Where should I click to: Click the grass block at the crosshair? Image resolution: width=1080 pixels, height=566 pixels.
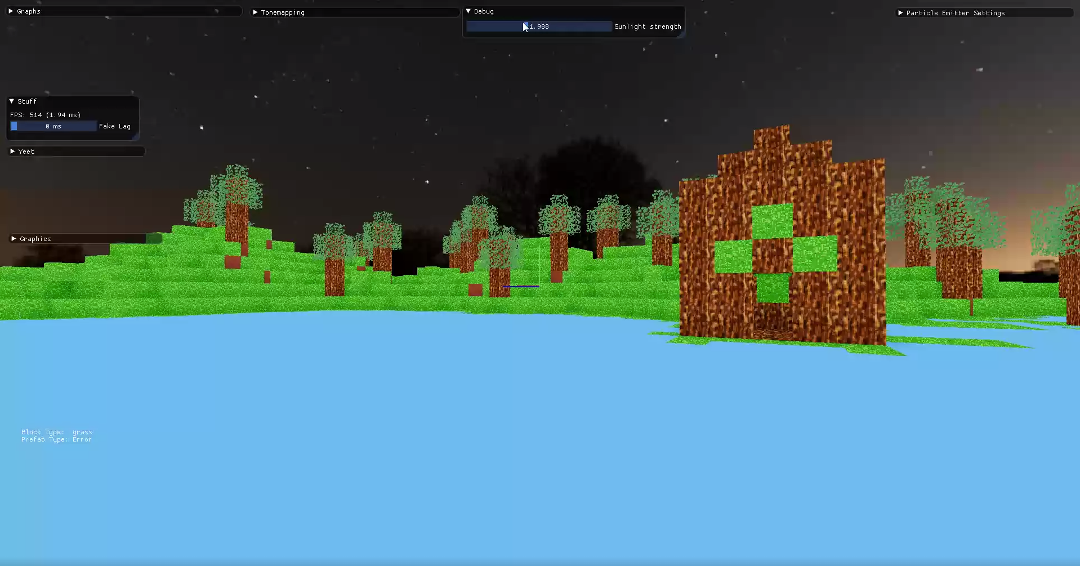click(x=521, y=286)
